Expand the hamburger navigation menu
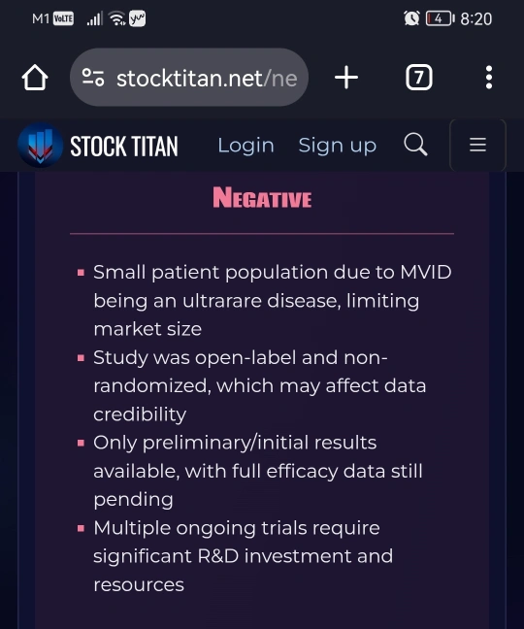The image size is (524, 629). (x=477, y=145)
